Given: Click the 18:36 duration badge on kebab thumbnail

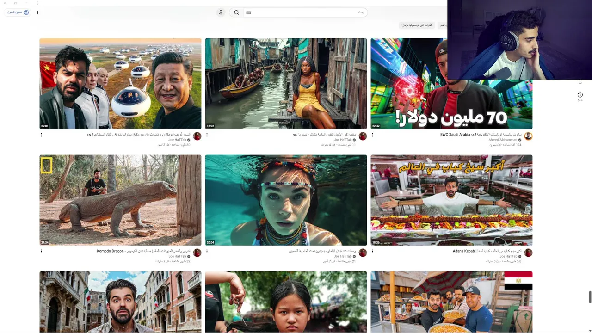Looking at the screenshot, I should 376,242.
